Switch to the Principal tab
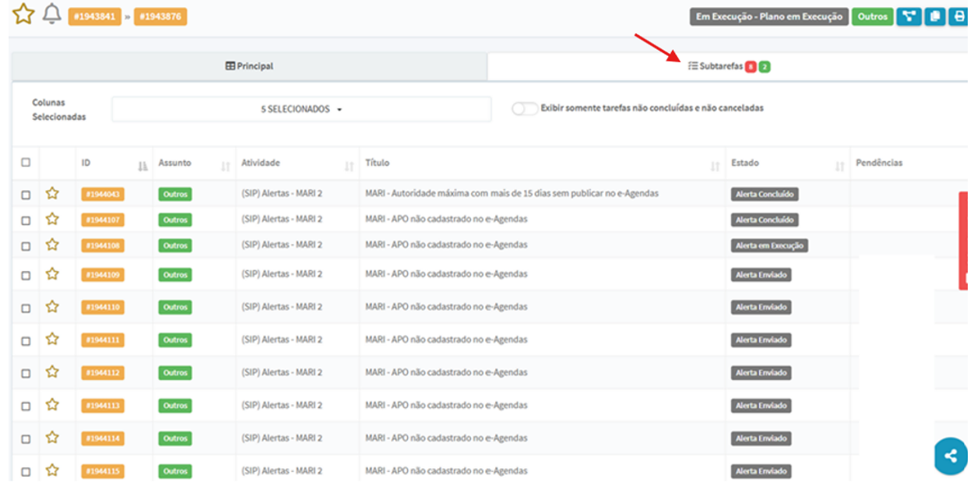Screen dimensions: 974x486 (249, 66)
